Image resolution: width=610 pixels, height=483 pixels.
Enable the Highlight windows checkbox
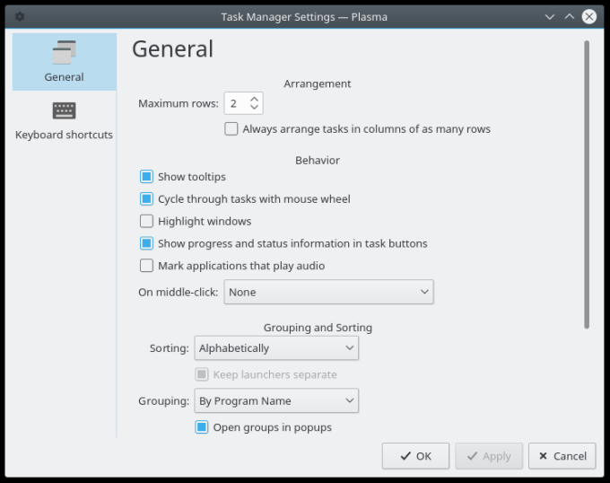click(x=147, y=221)
